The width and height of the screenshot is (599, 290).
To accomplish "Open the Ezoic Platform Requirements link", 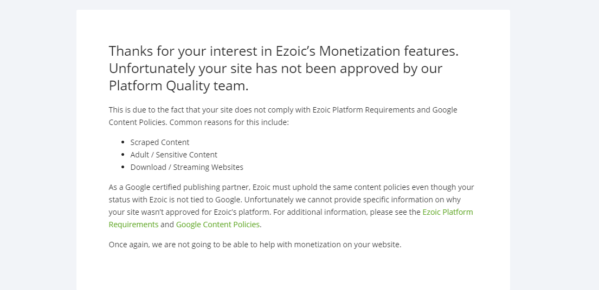I will pyautogui.click(x=447, y=212).
